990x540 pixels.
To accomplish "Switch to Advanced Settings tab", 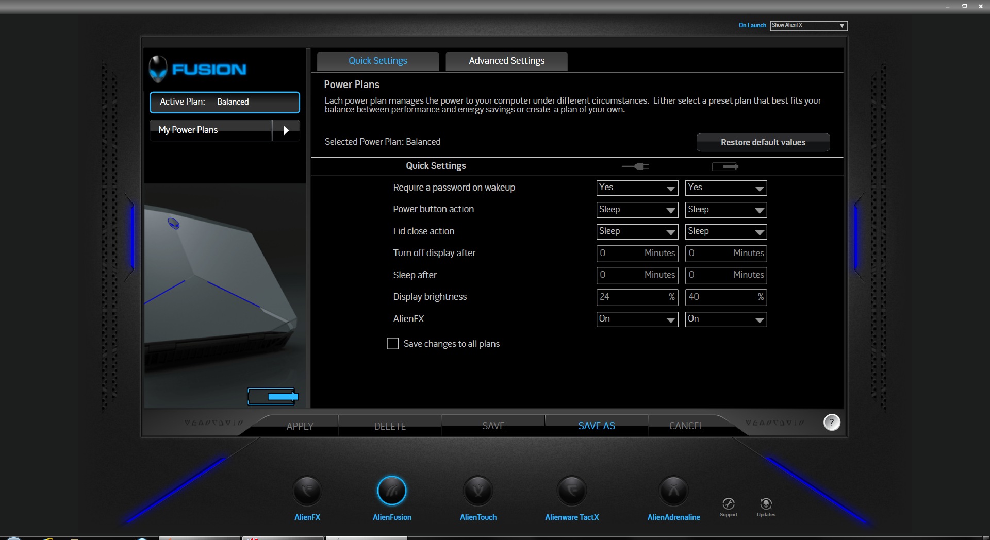I will click(x=506, y=61).
